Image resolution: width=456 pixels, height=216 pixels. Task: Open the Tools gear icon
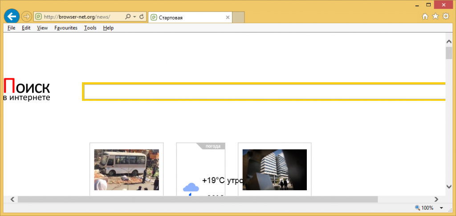coord(445,16)
